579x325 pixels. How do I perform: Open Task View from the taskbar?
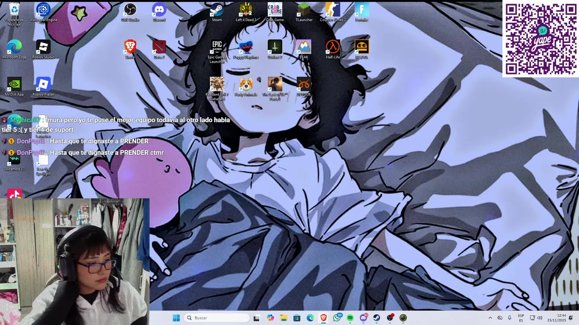point(256,318)
